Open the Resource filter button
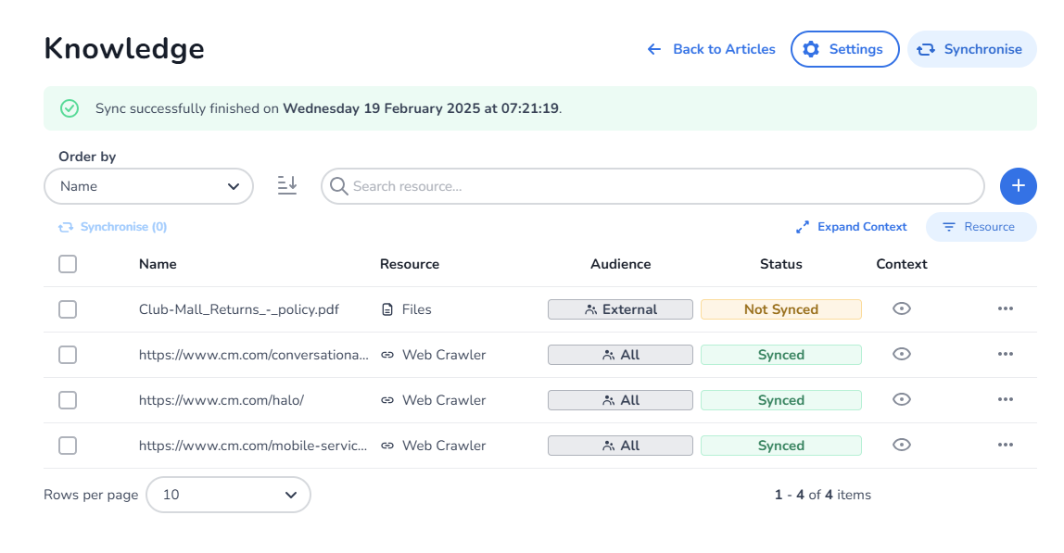This screenshot has width=1064, height=553. (981, 227)
